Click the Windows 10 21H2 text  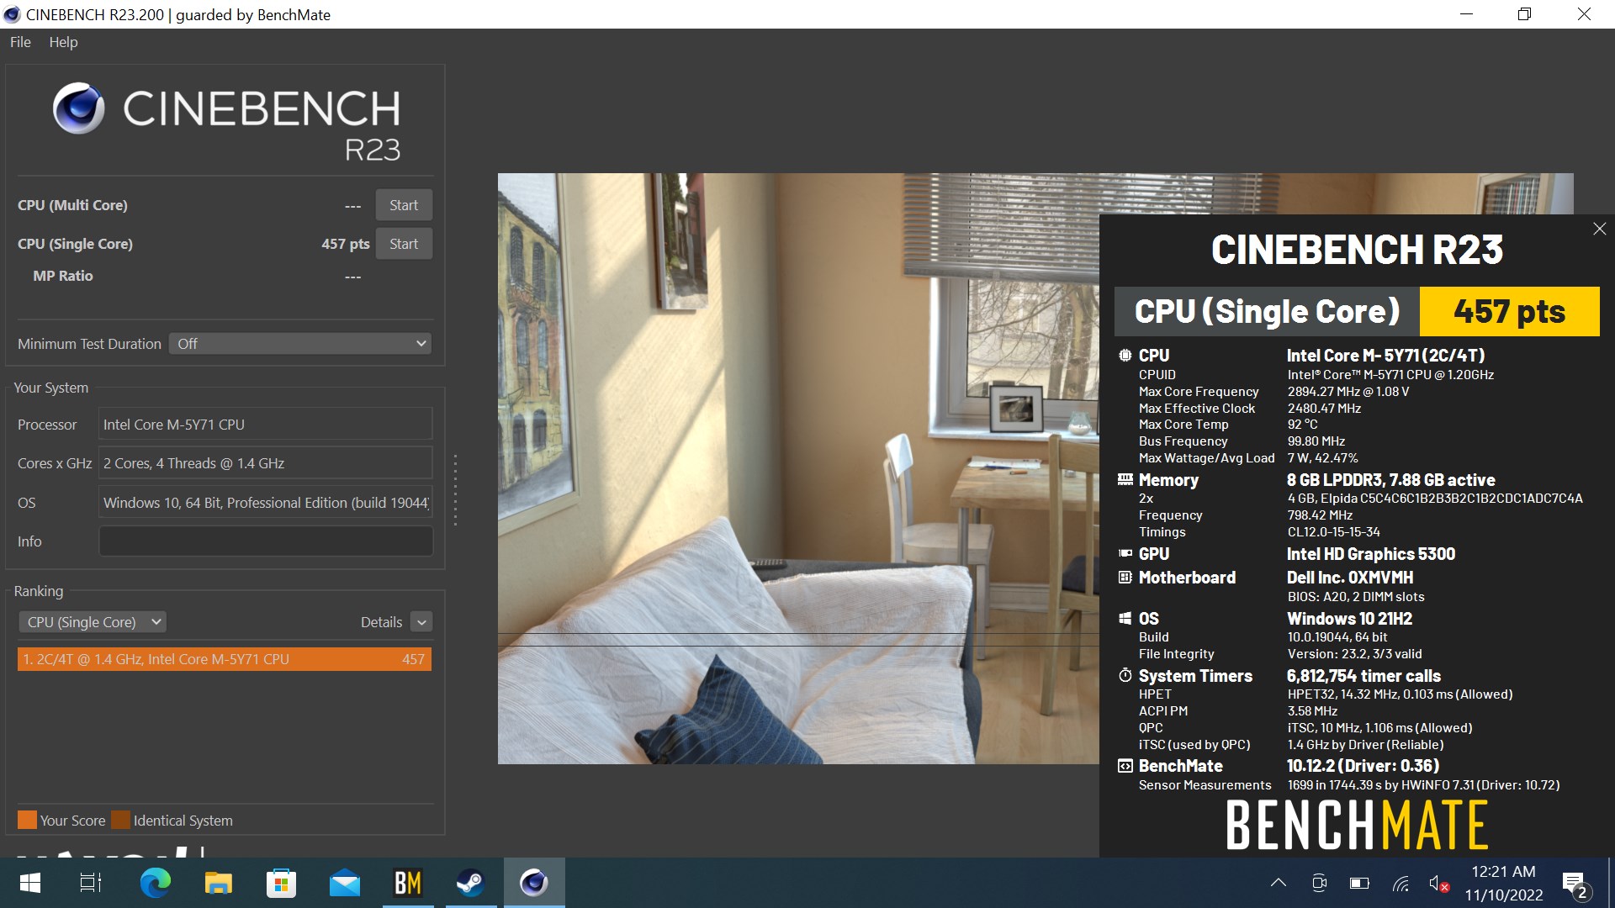(x=1349, y=619)
